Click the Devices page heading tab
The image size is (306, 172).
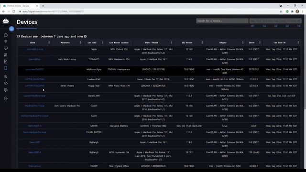(27, 22)
